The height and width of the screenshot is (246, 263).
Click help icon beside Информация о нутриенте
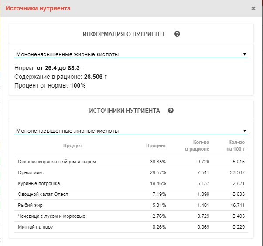pos(177,34)
